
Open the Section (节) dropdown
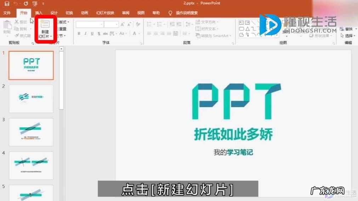62,36
